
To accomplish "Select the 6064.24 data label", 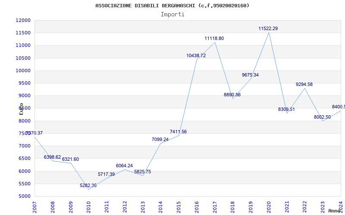I will coord(124,166).
